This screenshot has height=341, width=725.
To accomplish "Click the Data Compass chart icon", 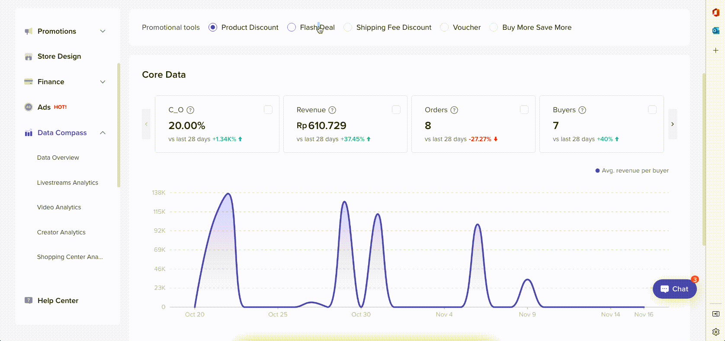I will click(29, 133).
